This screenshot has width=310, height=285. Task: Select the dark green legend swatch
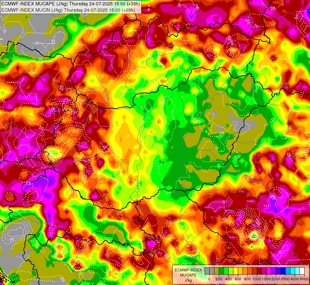[221, 271]
